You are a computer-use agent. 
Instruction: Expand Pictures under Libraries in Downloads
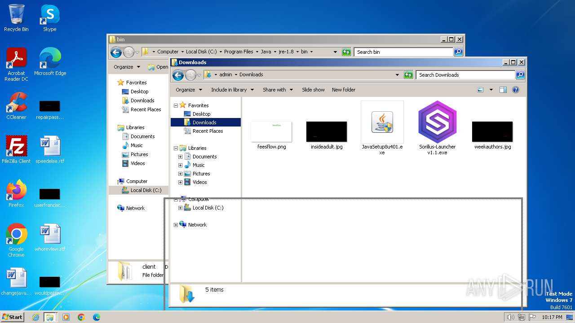tap(180, 174)
